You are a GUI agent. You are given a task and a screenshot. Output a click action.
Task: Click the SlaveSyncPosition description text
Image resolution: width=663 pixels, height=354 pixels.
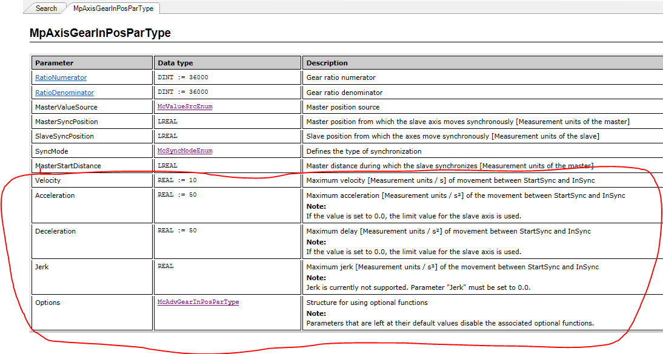pos(453,136)
